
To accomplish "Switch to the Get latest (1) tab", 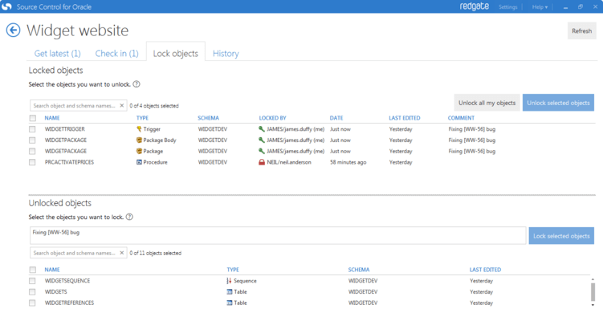I will [x=58, y=54].
